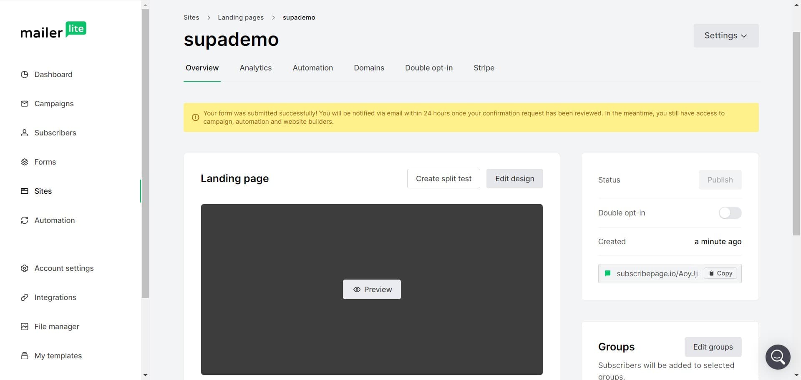The height and width of the screenshot is (380, 801).
Task: Click Create split test button
Action: point(443,179)
